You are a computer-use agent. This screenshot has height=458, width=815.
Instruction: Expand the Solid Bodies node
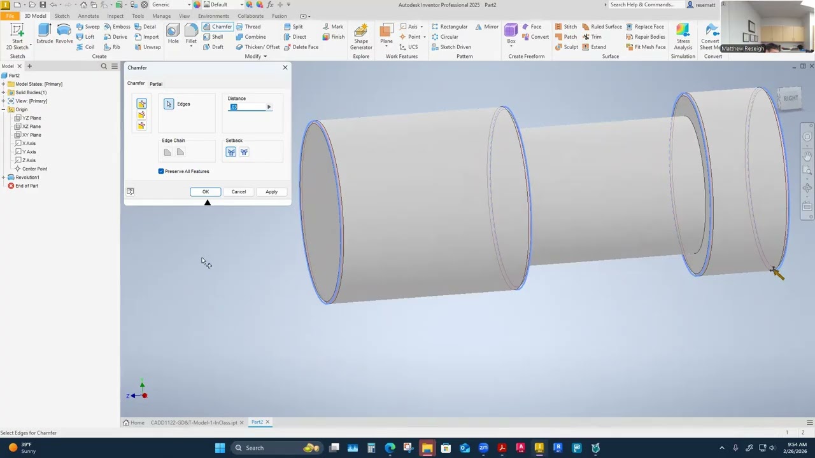point(4,92)
